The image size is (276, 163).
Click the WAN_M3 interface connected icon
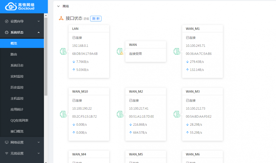tap(177, 114)
